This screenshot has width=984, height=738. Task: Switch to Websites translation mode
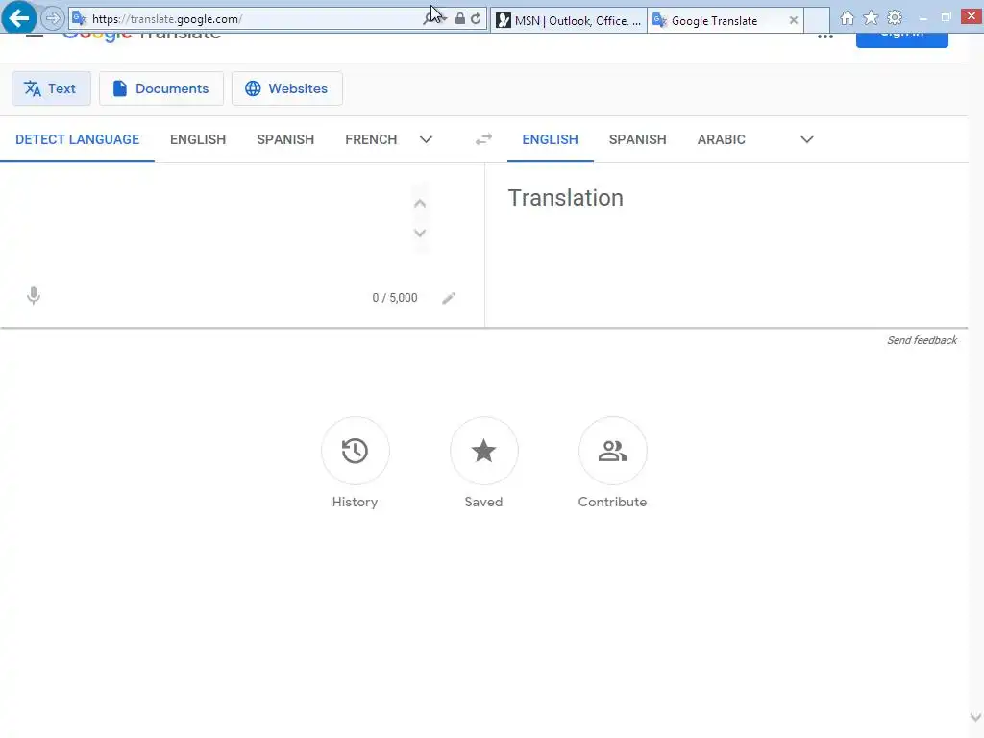click(286, 88)
